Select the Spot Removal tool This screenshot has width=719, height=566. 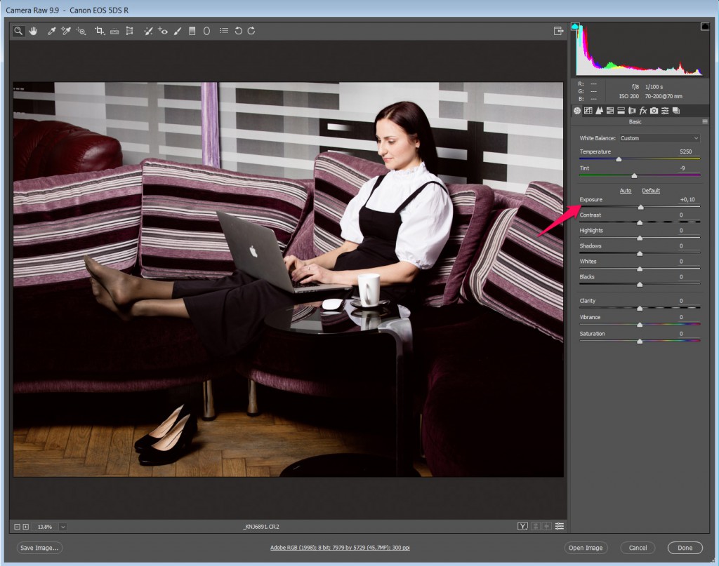tap(148, 31)
